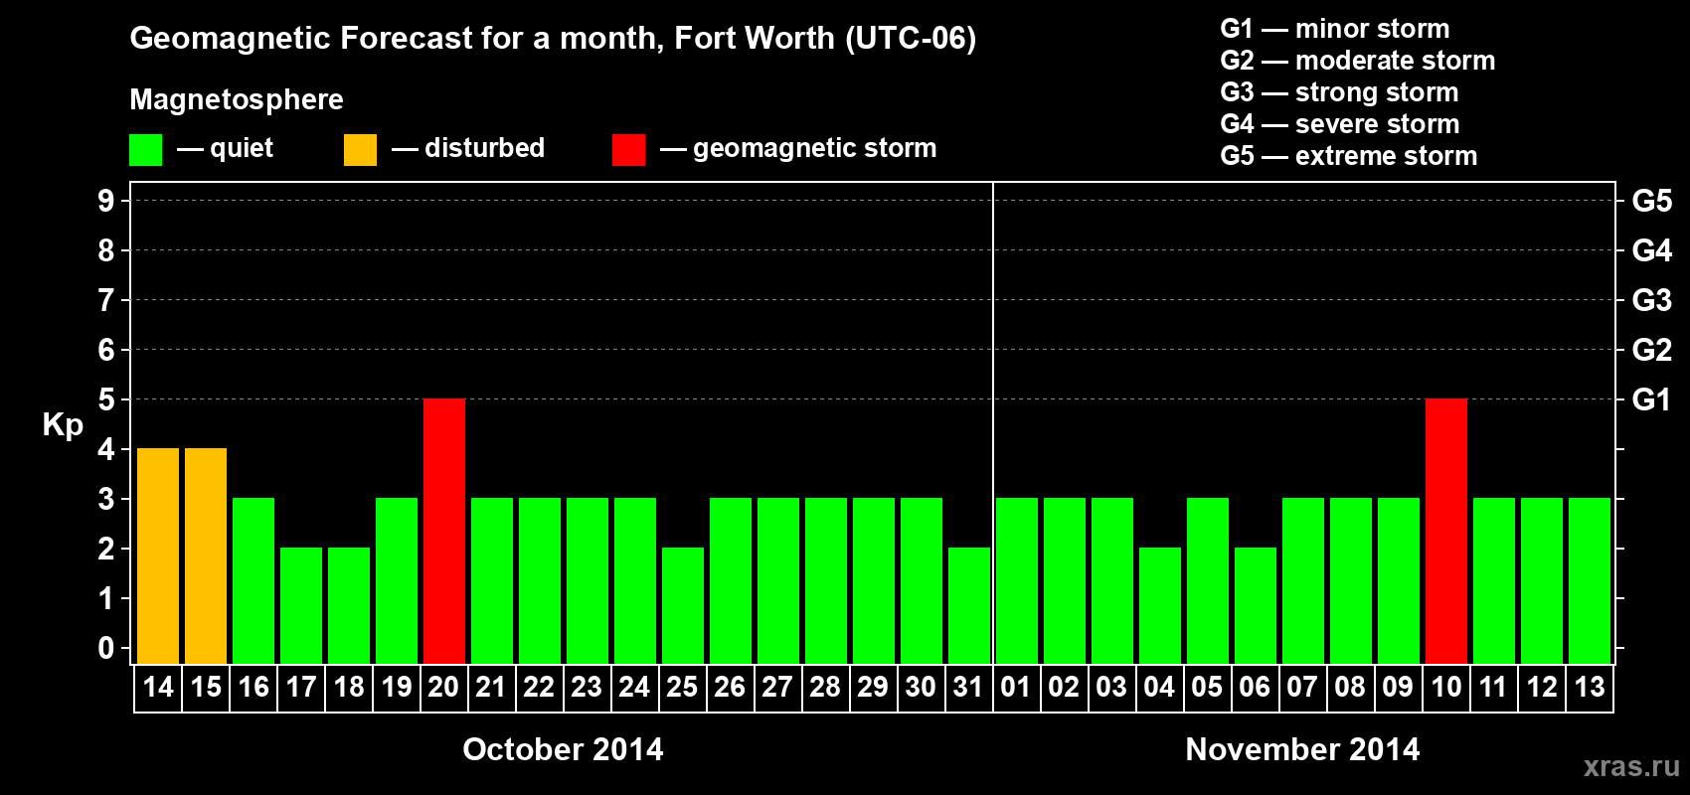
Task: Click the green bar for November 04
Action: coord(1160,605)
